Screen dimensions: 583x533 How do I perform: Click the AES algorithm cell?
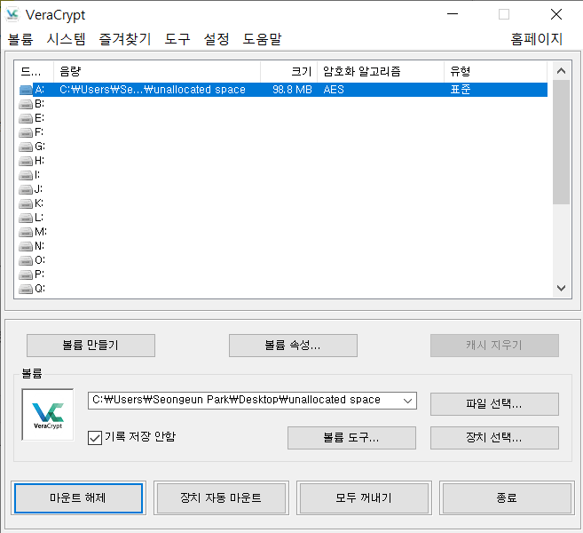coord(334,90)
